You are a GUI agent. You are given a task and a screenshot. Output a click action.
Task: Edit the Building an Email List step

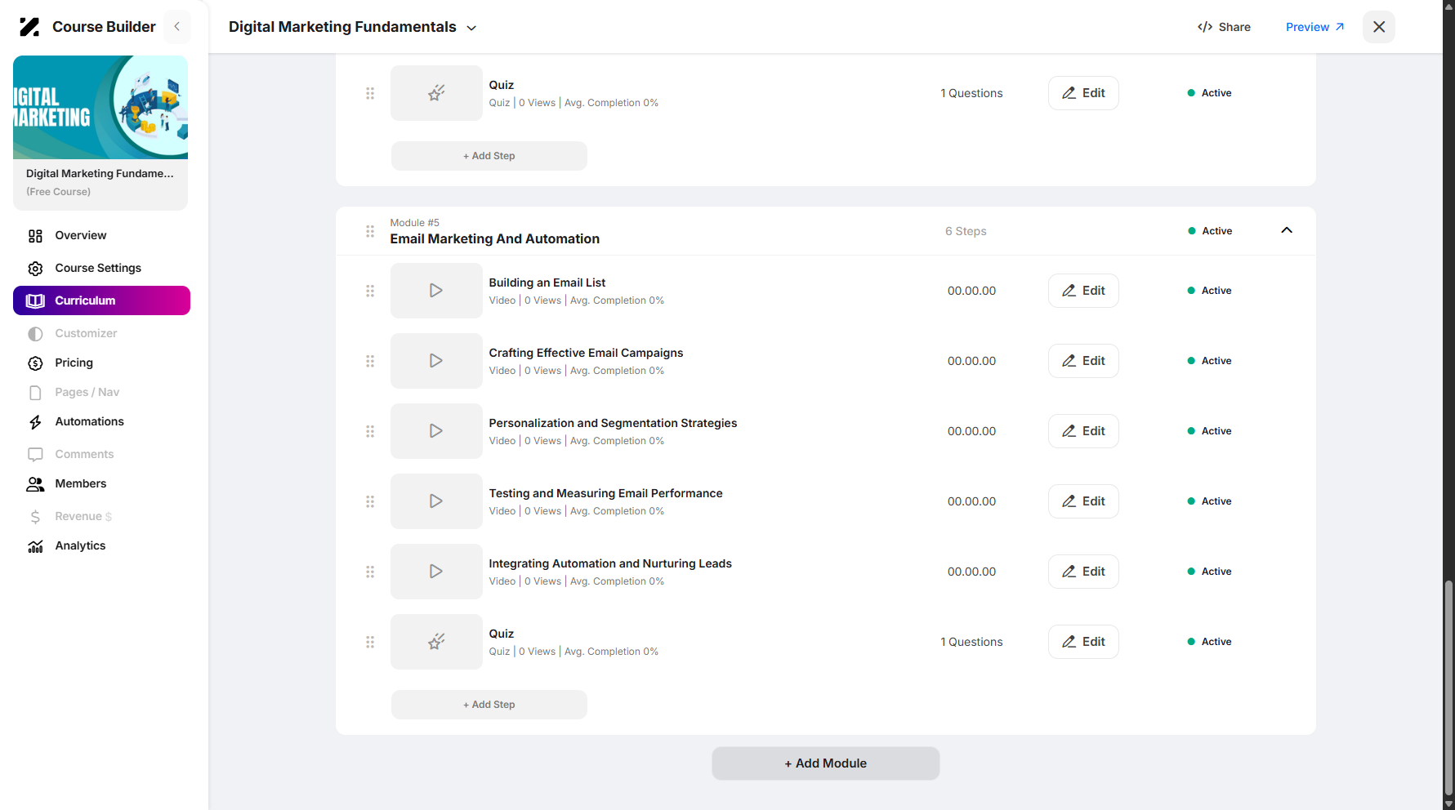coord(1083,291)
